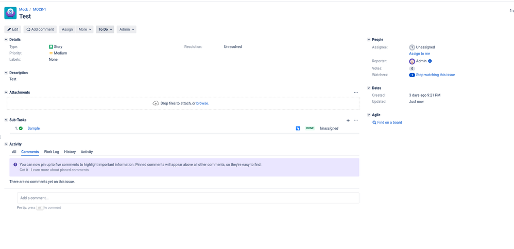The image size is (514, 249).
Task: Dismiss the banner with Got it
Action: (x=24, y=170)
